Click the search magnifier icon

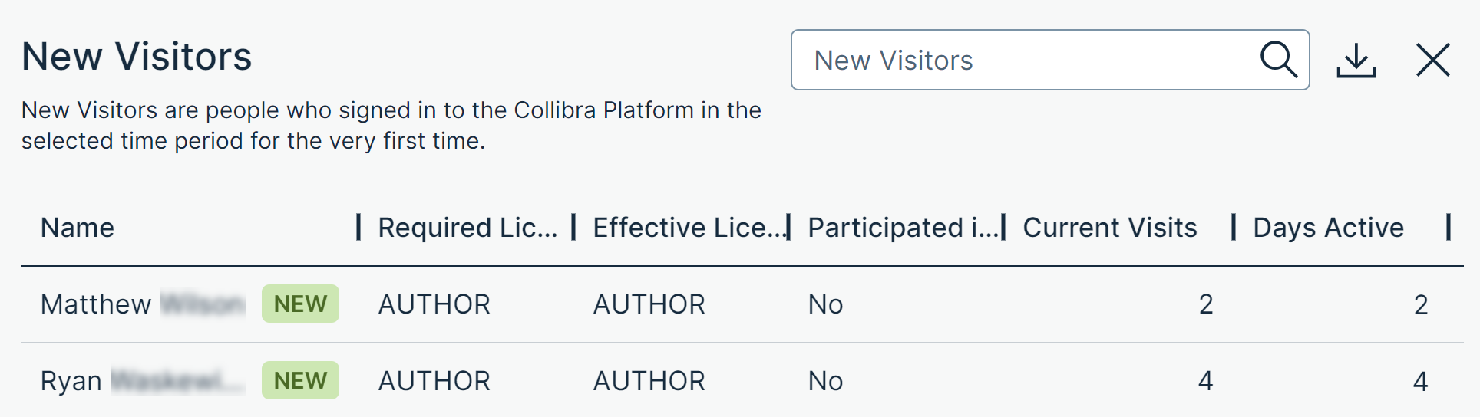[x=1278, y=60]
